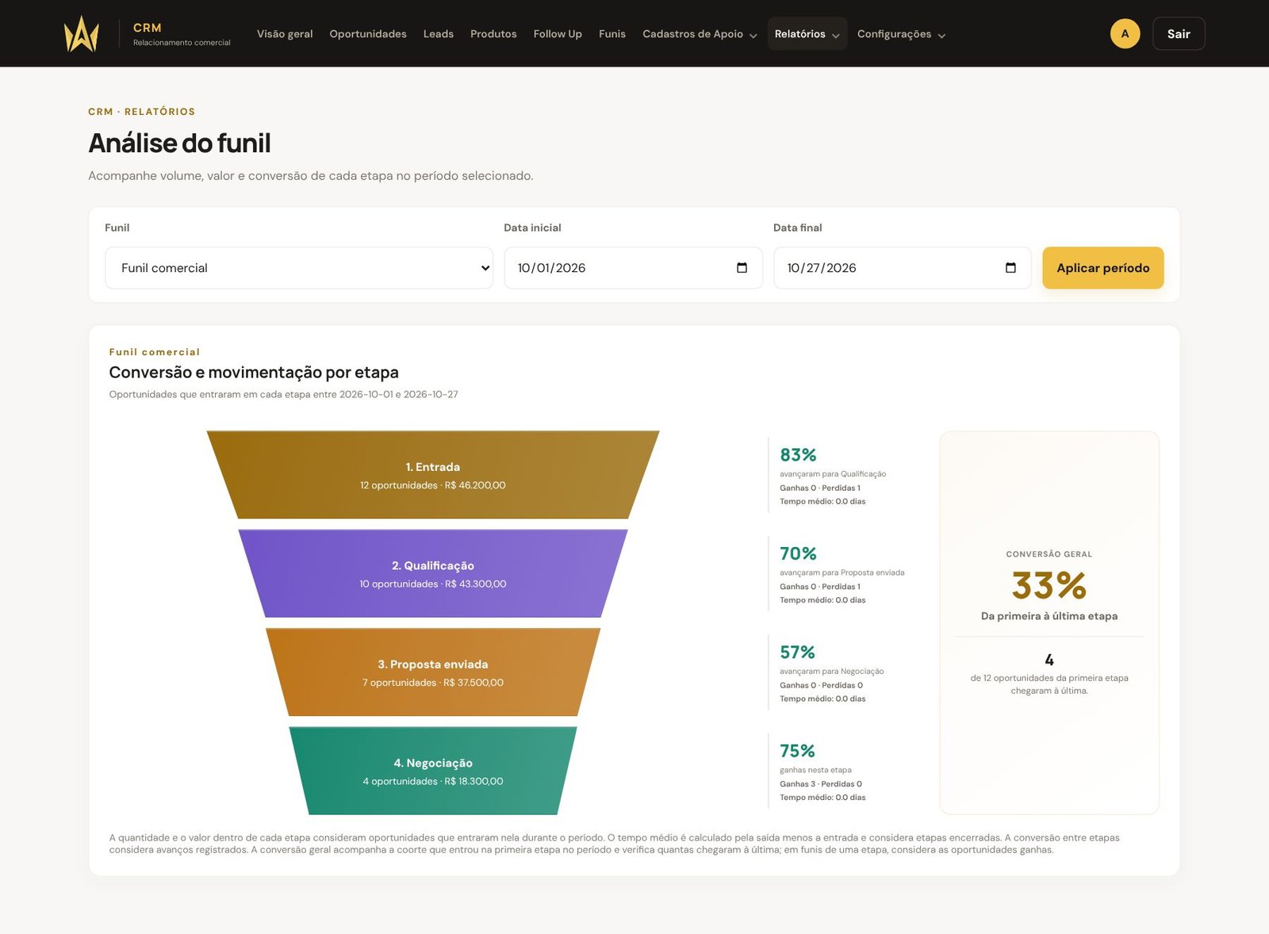Go to Follow Up

pyautogui.click(x=558, y=34)
